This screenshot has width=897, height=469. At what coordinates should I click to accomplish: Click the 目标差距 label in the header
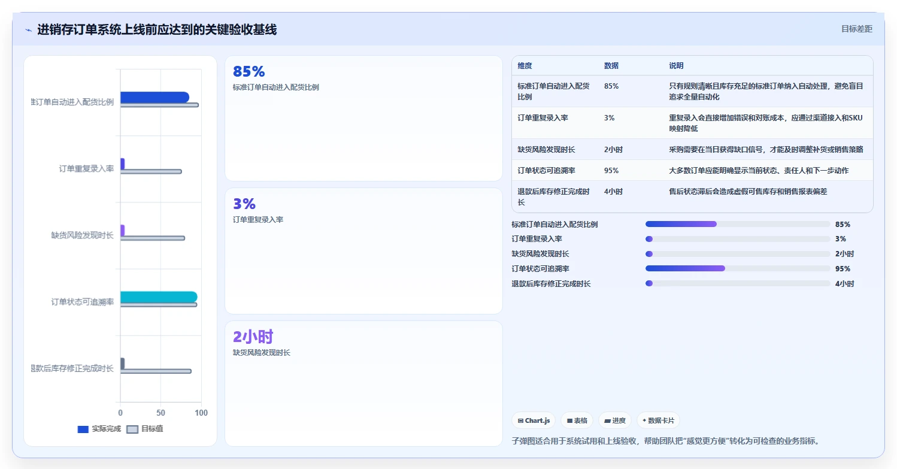tap(856, 29)
